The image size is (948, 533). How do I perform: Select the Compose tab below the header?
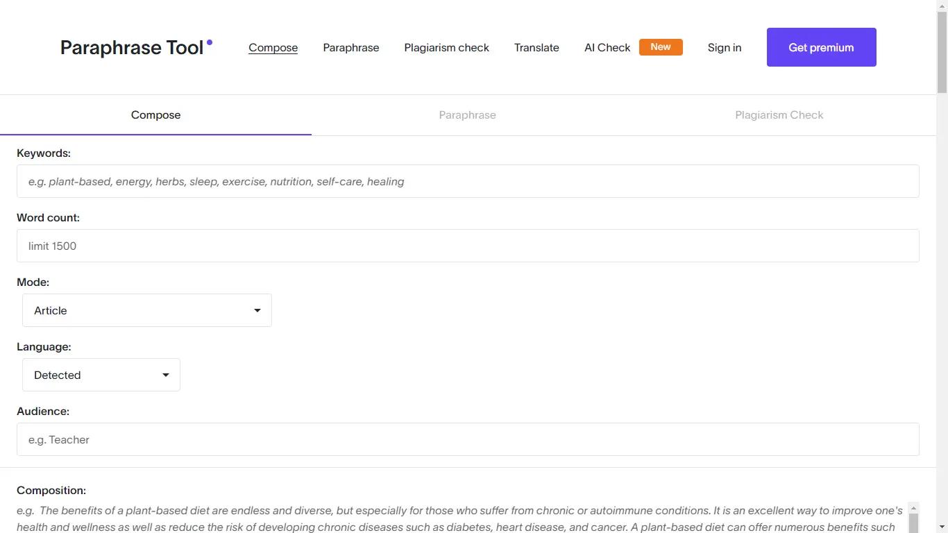(155, 115)
